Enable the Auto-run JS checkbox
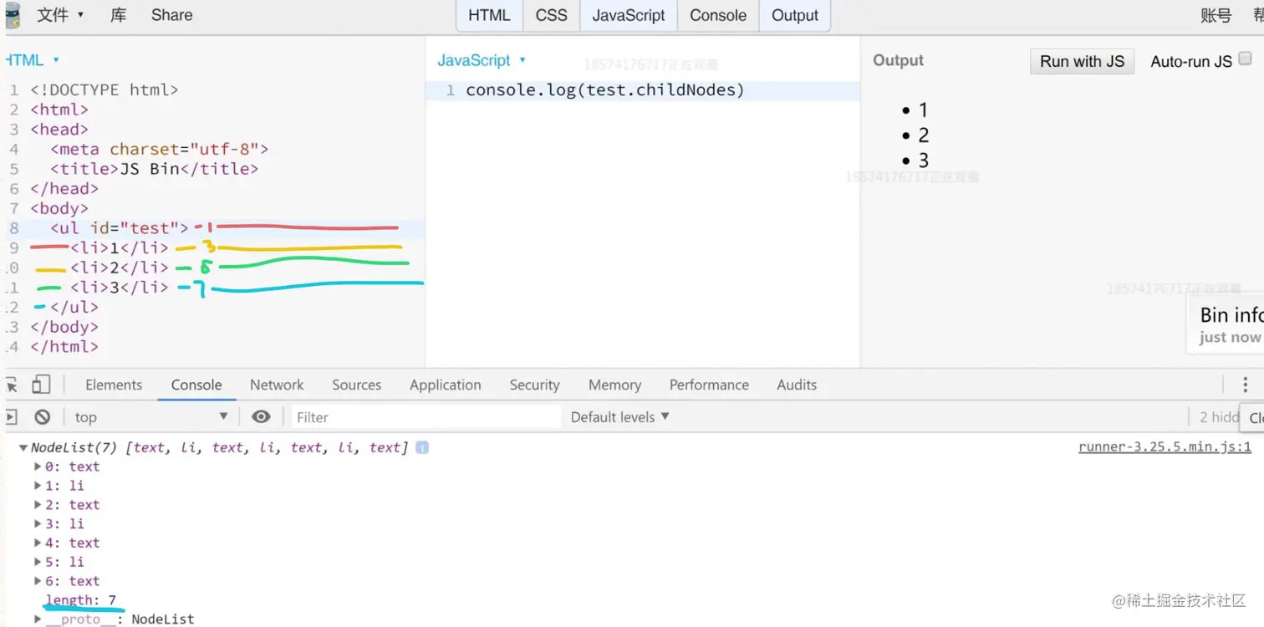This screenshot has width=1264, height=627. tap(1245, 59)
